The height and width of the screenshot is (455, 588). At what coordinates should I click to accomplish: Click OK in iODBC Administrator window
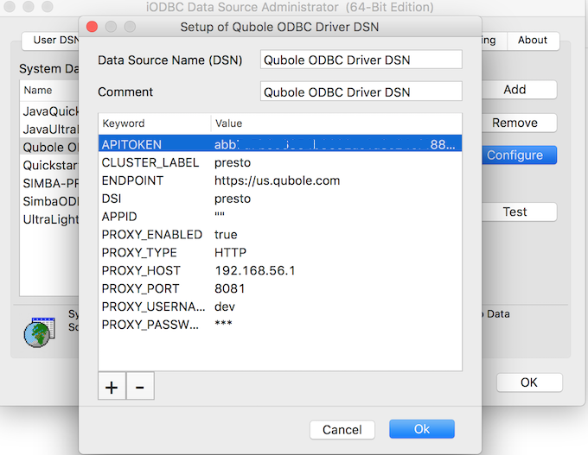529,382
